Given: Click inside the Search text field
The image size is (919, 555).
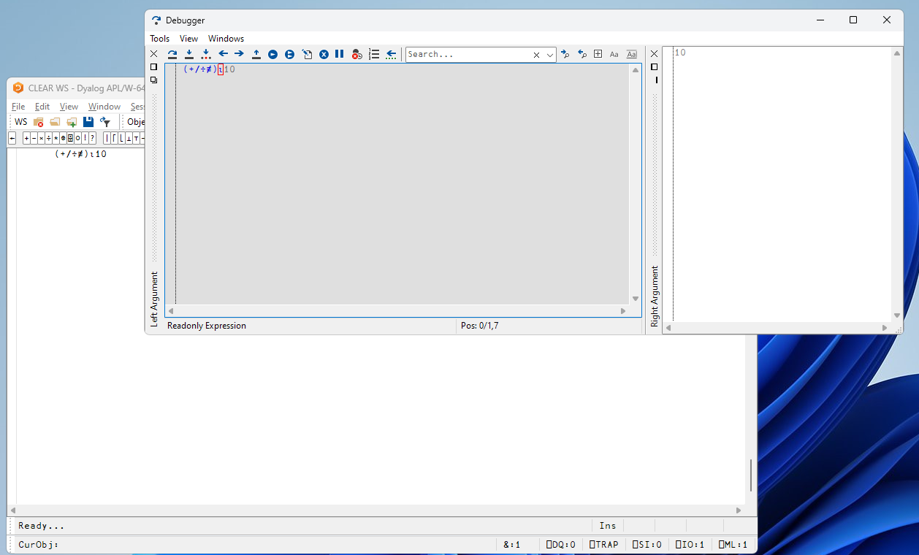Looking at the screenshot, I should 468,55.
